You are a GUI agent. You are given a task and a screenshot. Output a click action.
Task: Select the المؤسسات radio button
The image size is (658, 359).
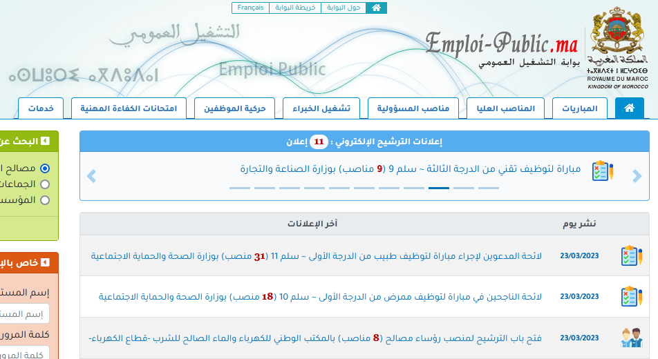pos(45,200)
